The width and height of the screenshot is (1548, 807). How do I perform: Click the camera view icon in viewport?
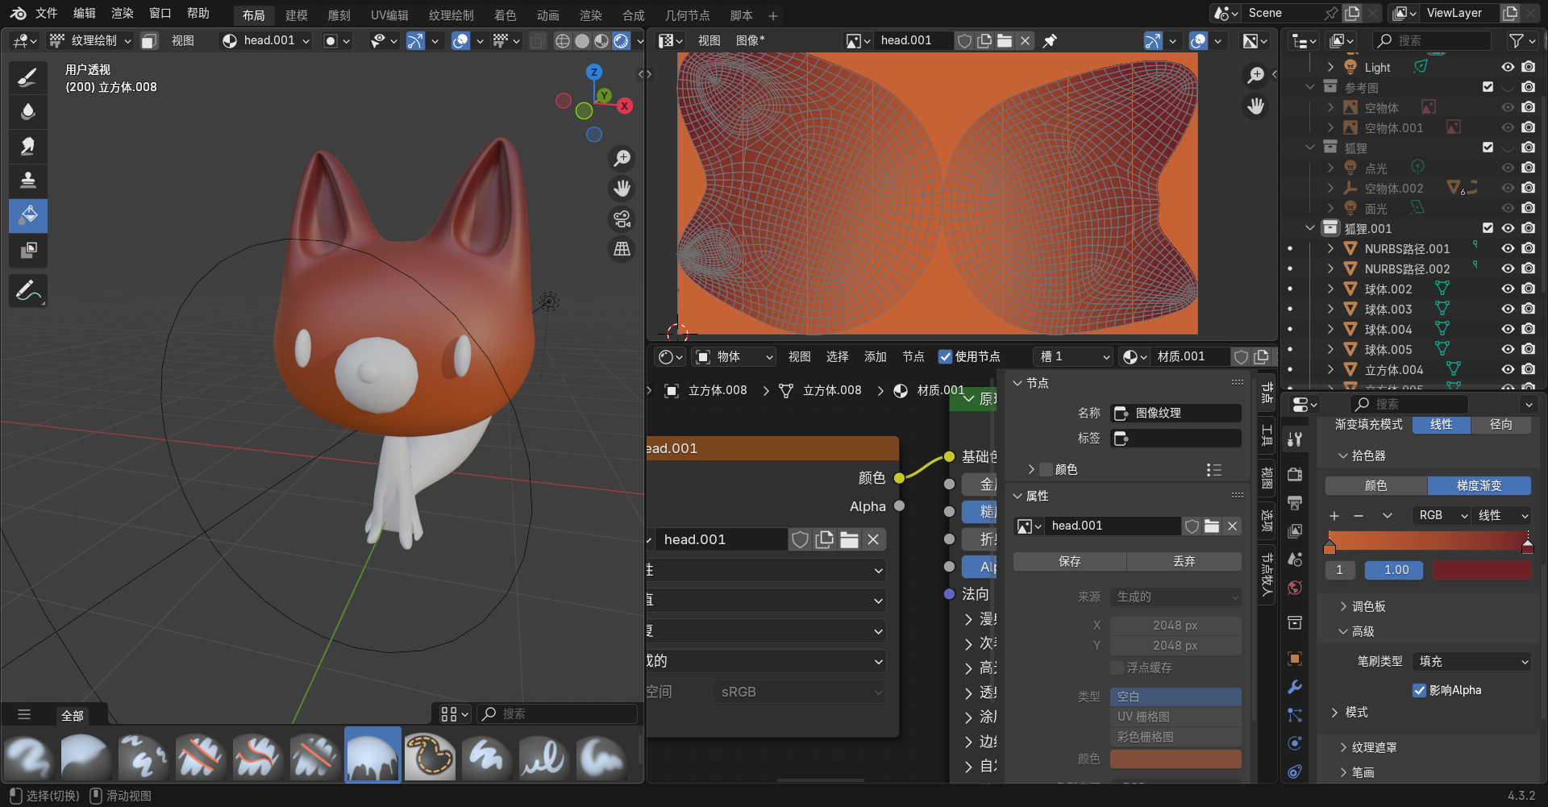click(622, 219)
